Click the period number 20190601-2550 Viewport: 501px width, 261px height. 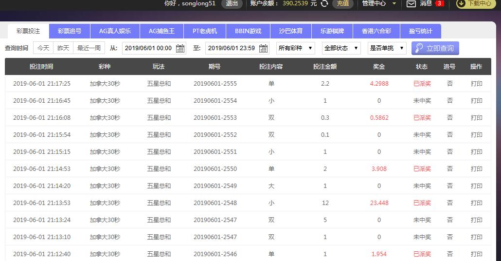point(215,169)
